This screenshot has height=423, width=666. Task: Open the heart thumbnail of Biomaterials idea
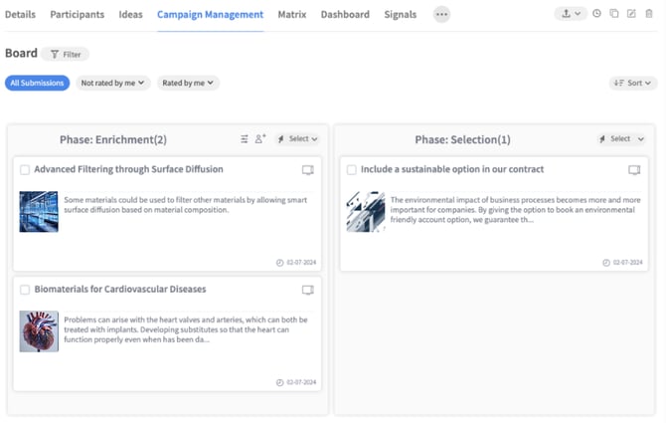click(x=39, y=331)
